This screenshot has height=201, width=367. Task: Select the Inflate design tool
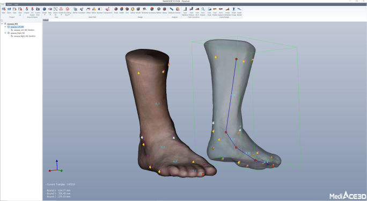122,10
